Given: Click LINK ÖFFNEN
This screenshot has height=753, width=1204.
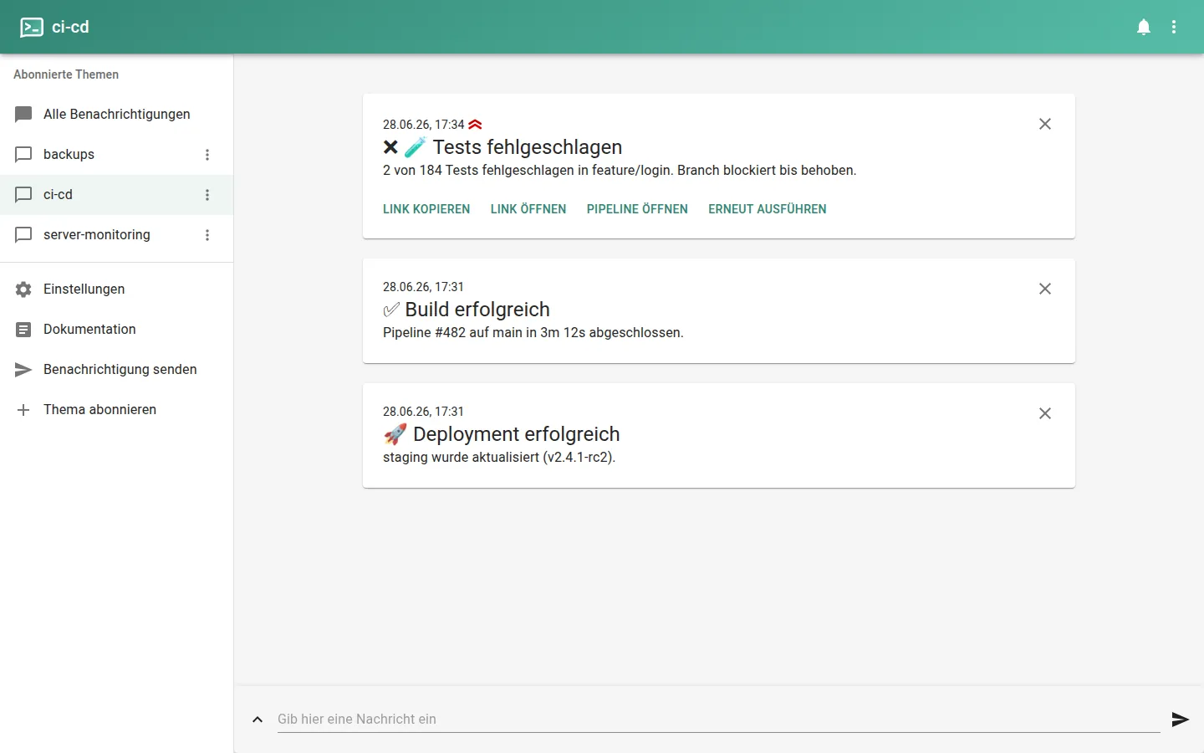Looking at the screenshot, I should pyautogui.click(x=528, y=209).
